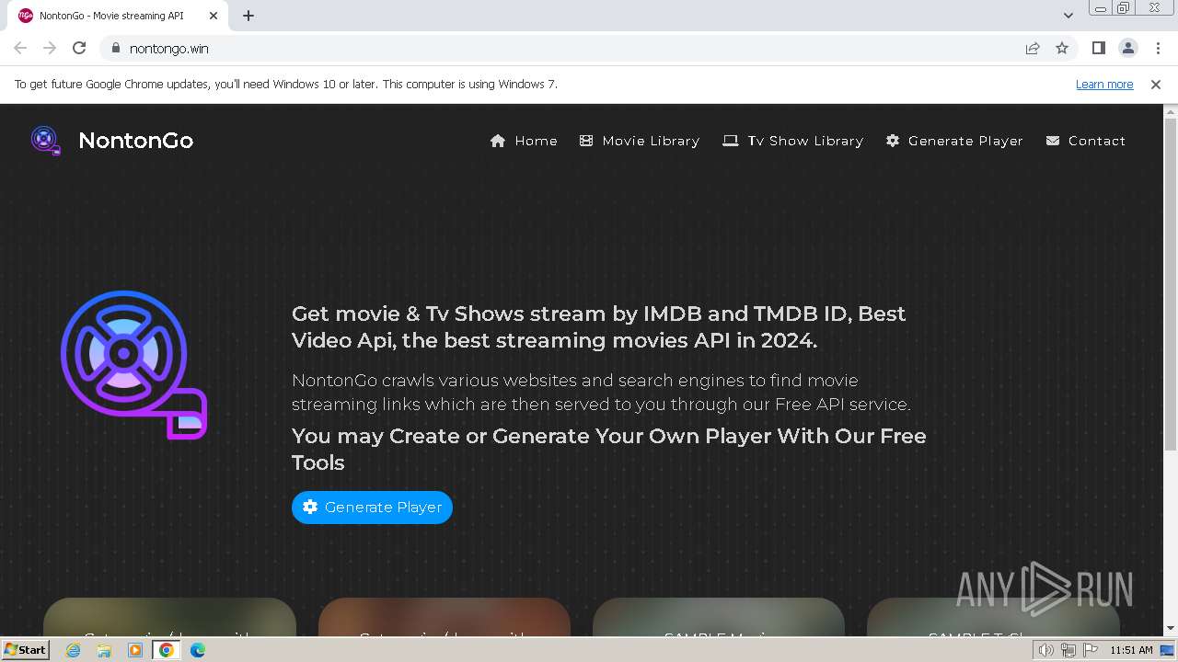Open File Explorer from taskbar
Screen dimensions: 1178x662
[104, 650]
